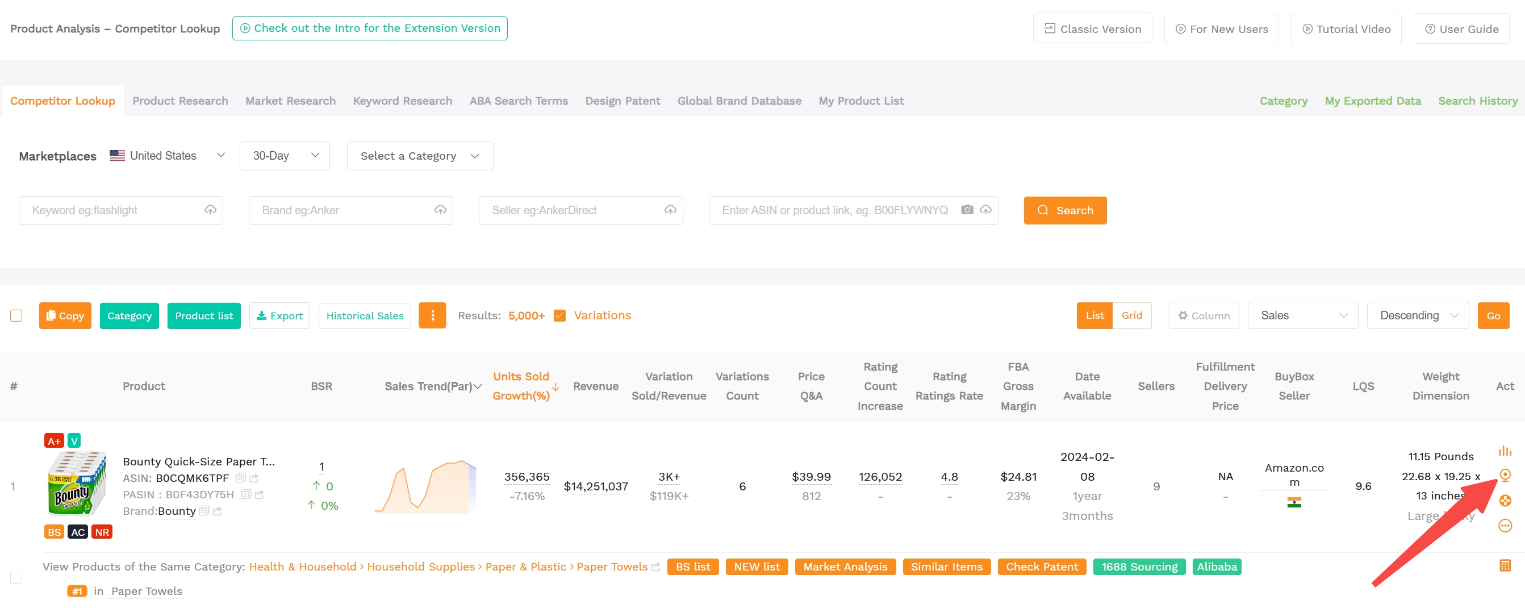Open My Product List tab

[x=861, y=101]
